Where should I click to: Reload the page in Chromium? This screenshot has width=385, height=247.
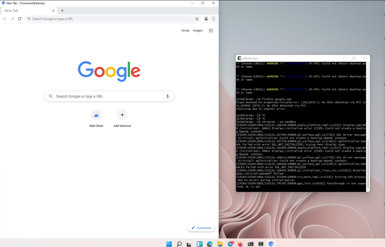click(20, 19)
